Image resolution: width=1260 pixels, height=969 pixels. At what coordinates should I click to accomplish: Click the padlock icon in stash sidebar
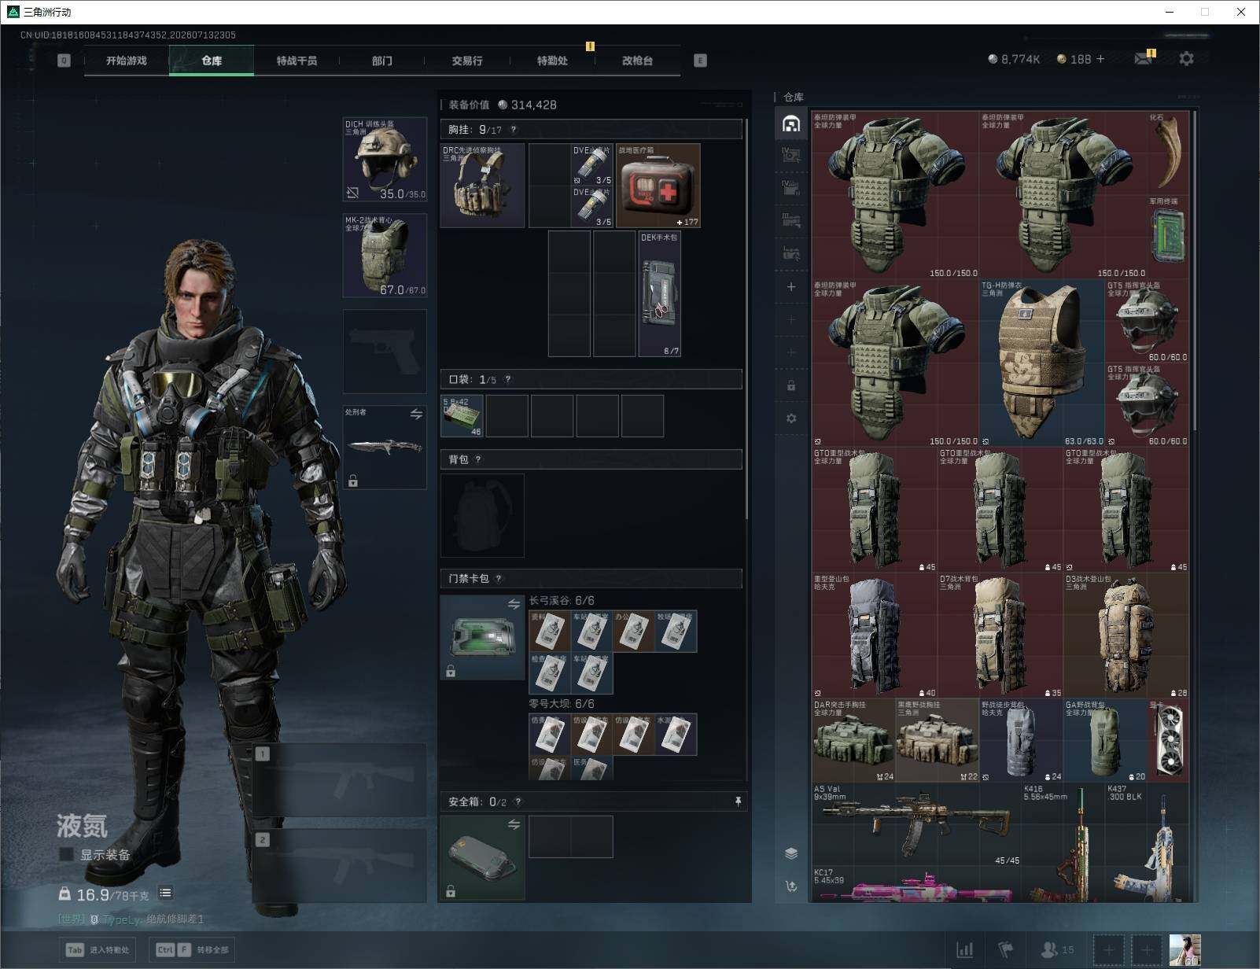[791, 386]
